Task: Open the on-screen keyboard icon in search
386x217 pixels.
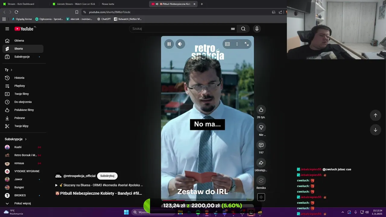Action: [233, 29]
